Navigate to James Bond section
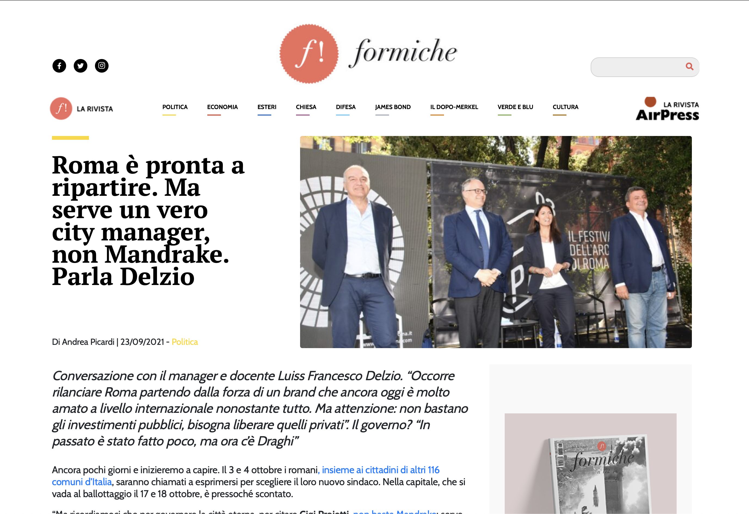The width and height of the screenshot is (749, 514). pyautogui.click(x=393, y=107)
